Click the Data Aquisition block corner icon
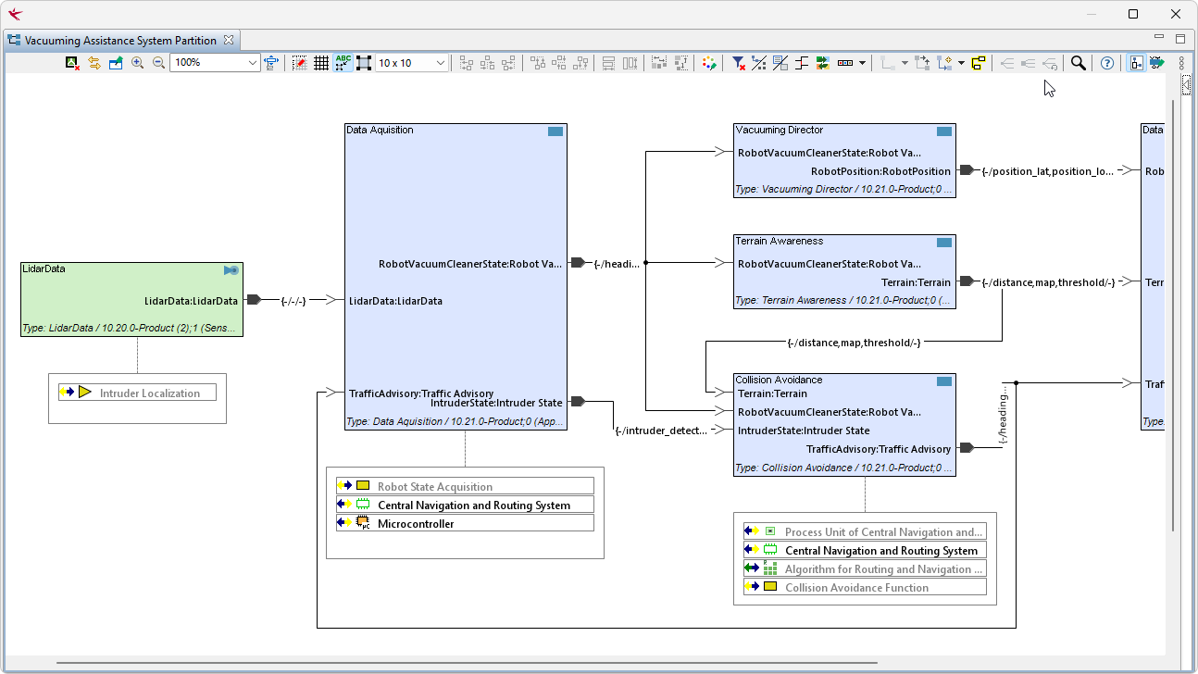The height and width of the screenshot is (674, 1198). click(x=555, y=131)
